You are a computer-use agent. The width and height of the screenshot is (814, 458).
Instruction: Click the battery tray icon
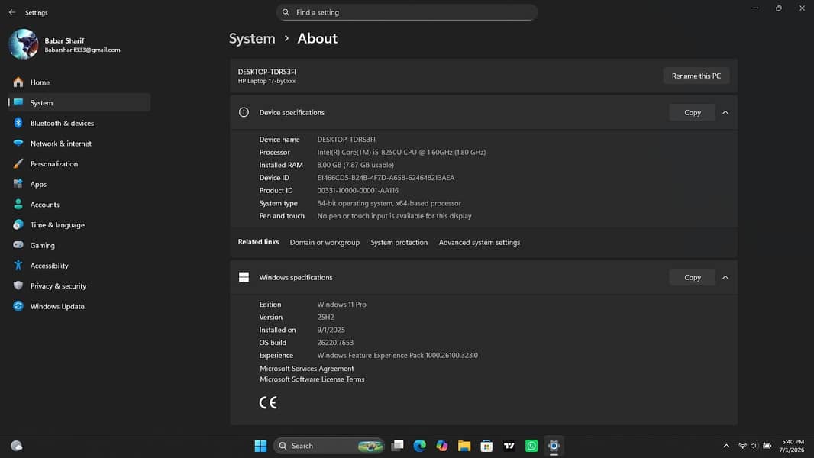coord(767,446)
